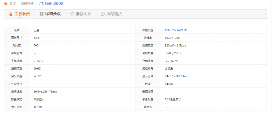Click the 推荐现货 thumbs-up icon

point(103,14)
